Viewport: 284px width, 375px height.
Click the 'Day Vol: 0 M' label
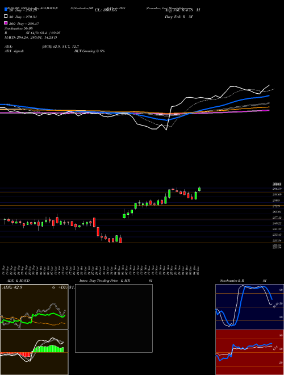pos(178,16)
